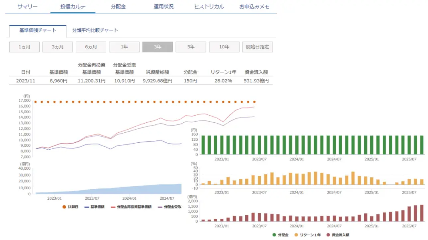This screenshot has height=240, width=428.
Task: Click the 純資産総額 column header
Action: click(157, 72)
